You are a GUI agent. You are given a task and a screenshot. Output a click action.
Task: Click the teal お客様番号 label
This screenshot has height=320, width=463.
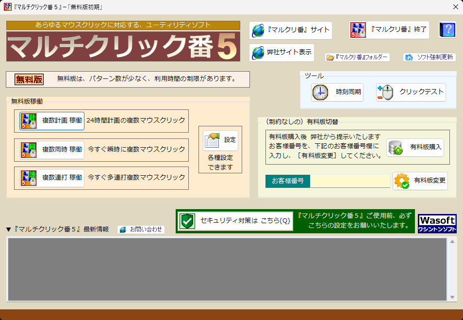(x=288, y=181)
